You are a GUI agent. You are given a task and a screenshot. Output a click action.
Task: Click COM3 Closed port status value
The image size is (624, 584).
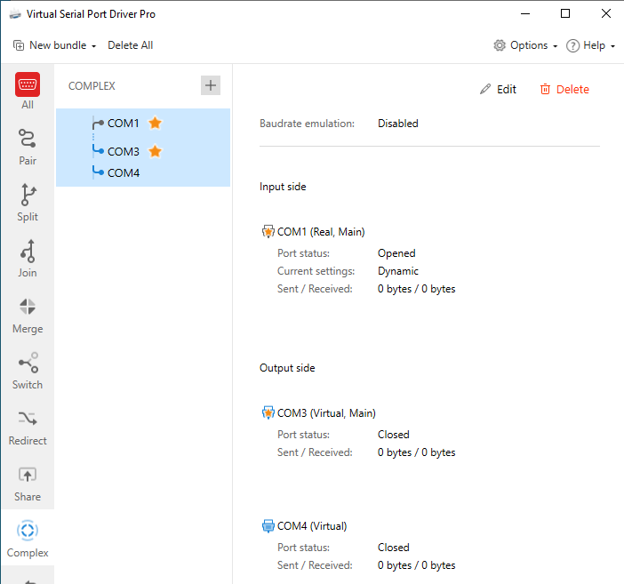tap(393, 435)
